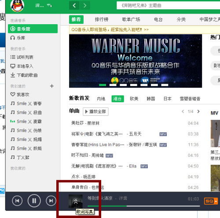
Task: Open MV for 无解 by Ella
Action: pyautogui.click(x=144, y=166)
